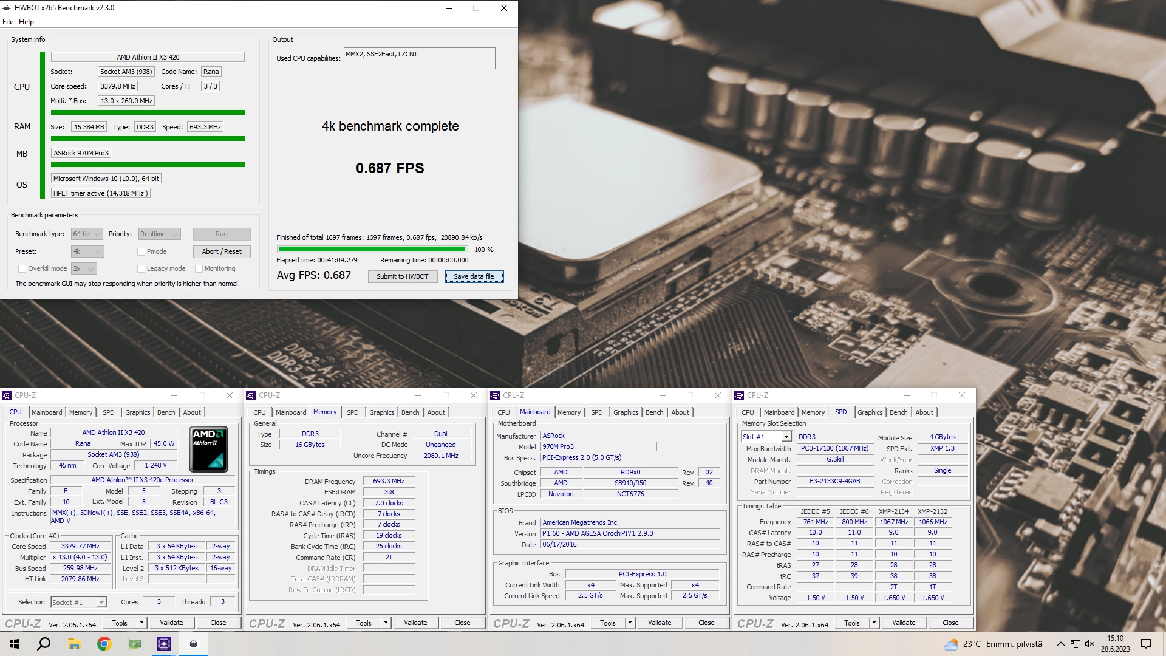Open Slot #1 memory slot dropdown
This screenshot has width=1166, height=656.
pyautogui.click(x=766, y=437)
